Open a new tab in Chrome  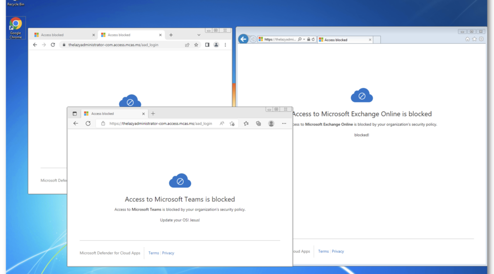point(171,35)
